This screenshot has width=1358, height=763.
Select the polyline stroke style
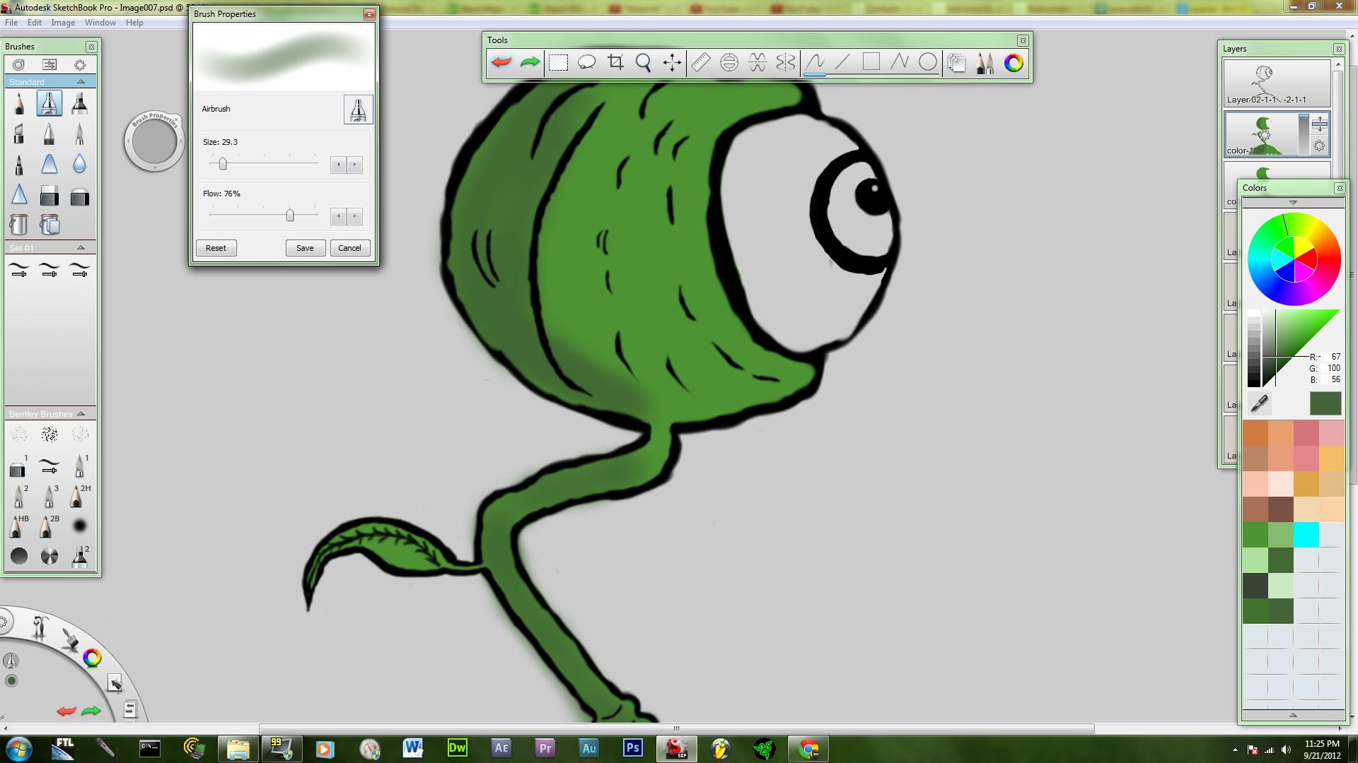click(899, 63)
